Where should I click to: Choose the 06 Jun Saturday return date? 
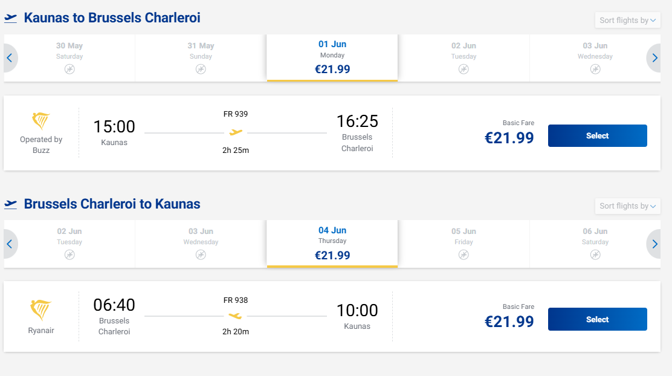pos(595,243)
